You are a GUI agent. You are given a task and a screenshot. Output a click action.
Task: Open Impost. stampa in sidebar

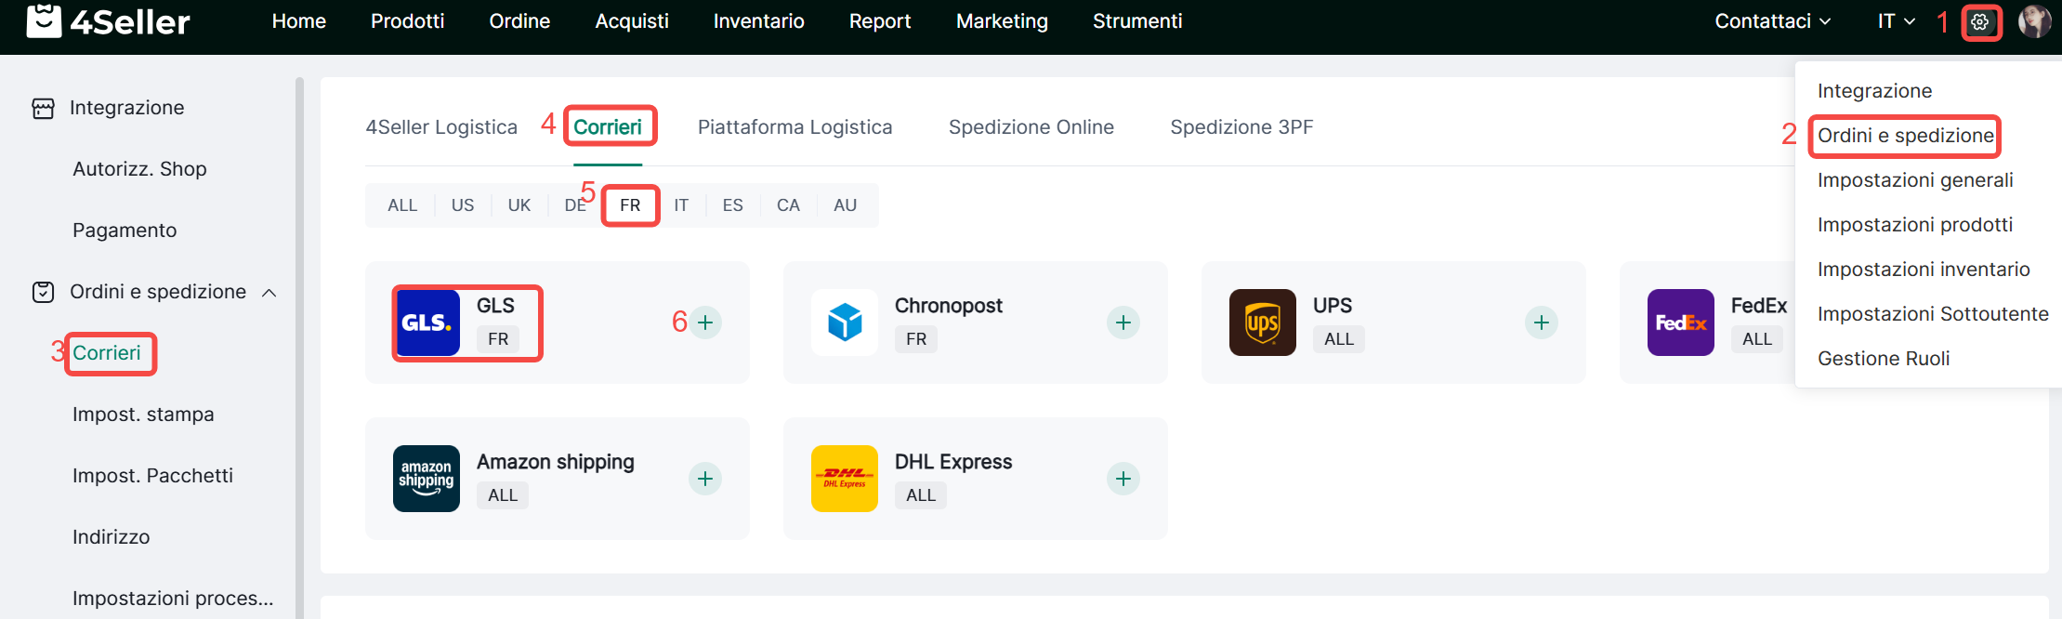[143, 415]
